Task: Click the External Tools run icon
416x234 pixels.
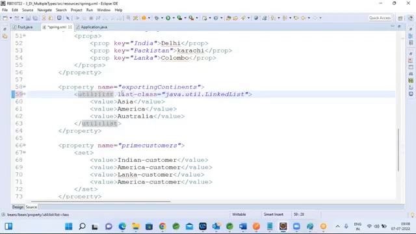Action: pyautogui.click(x=191, y=18)
